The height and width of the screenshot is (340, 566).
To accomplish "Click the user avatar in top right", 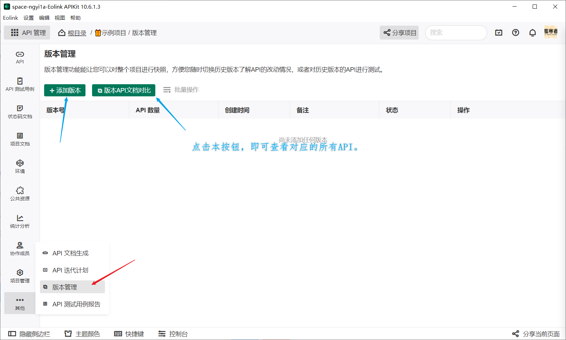I will tap(550, 33).
